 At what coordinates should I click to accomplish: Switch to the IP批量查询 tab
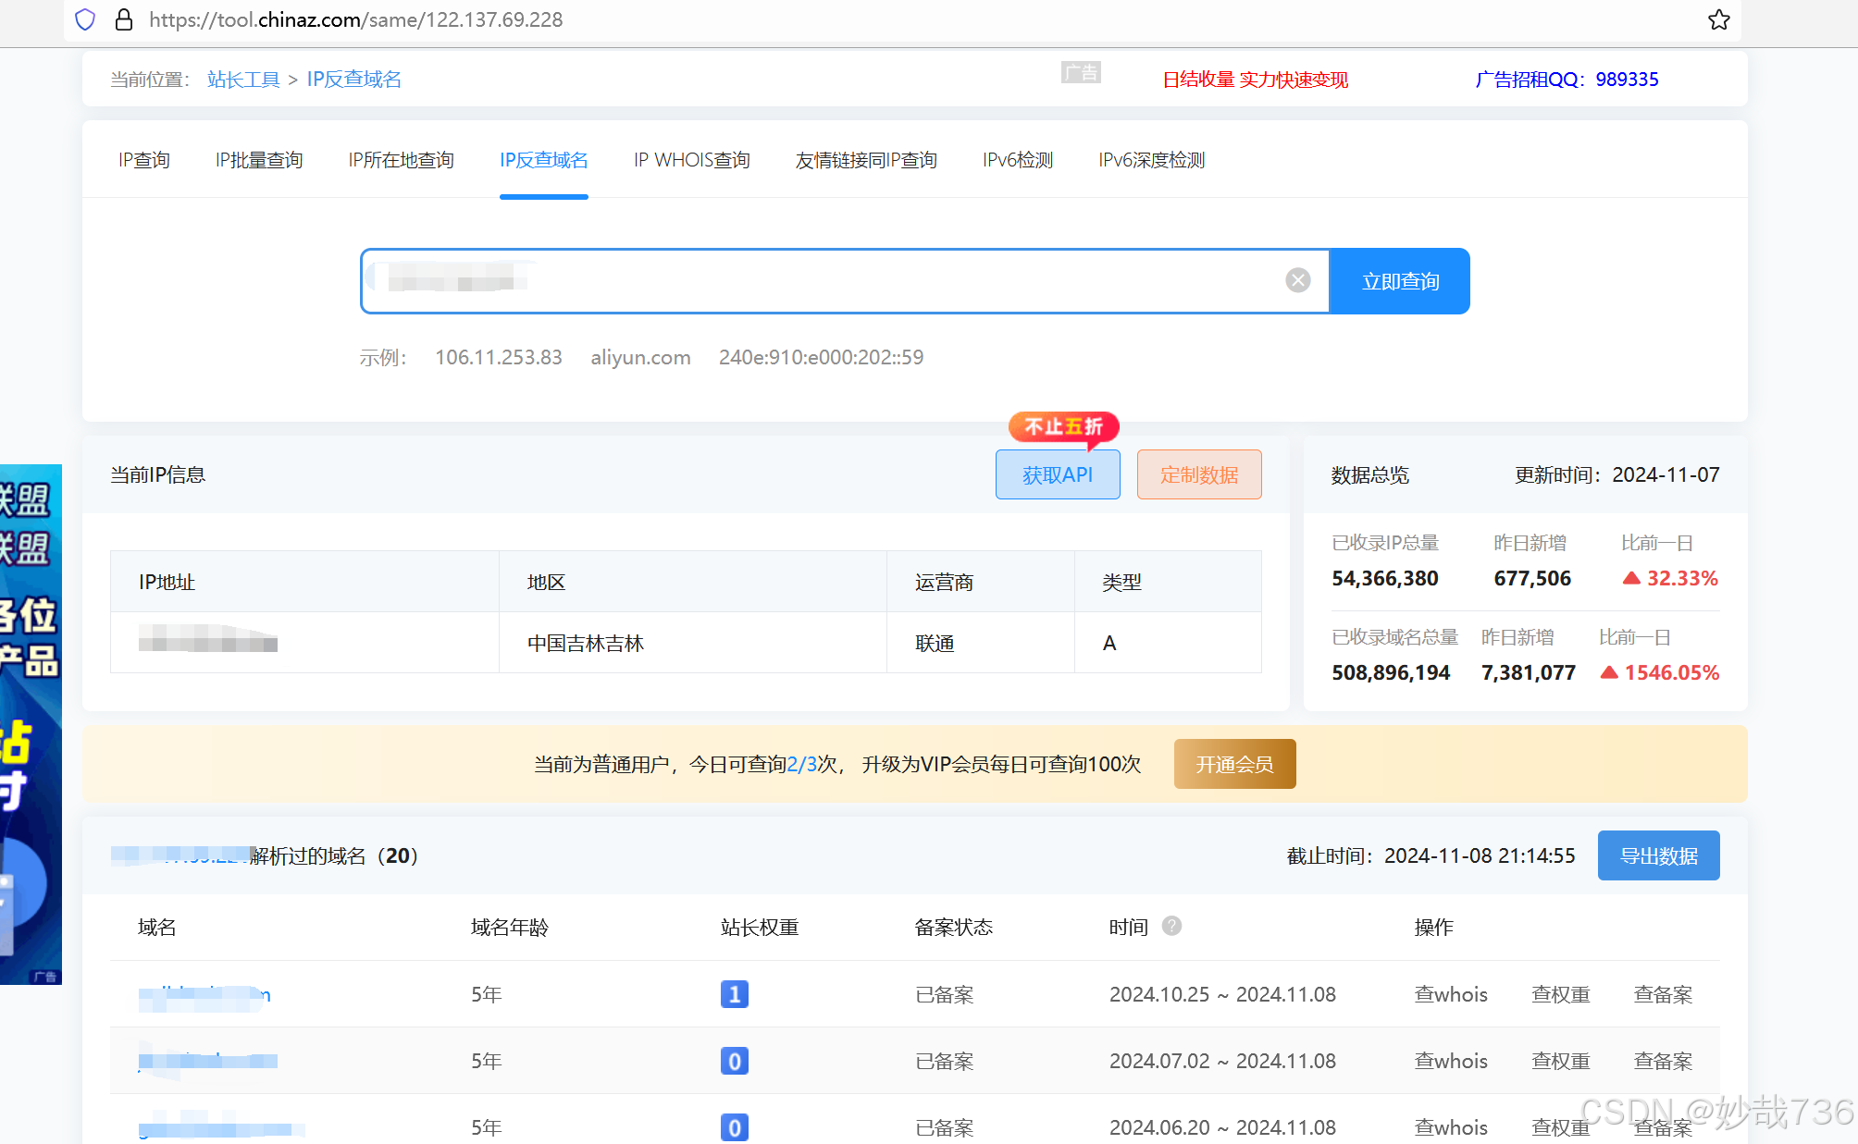coord(259,160)
